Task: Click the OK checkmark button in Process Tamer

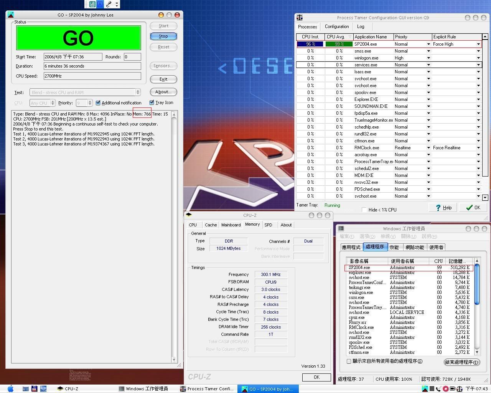Action: [x=473, y=208]
